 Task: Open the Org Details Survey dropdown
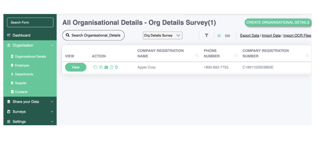tap(163, 35)
